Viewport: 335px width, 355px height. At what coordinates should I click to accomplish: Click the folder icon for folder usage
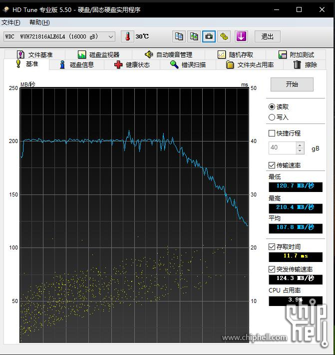230,65
